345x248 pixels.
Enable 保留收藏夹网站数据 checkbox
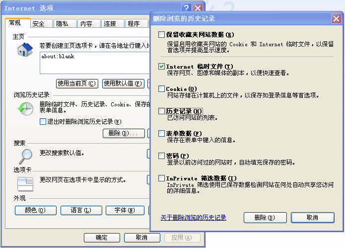pyautogui.click(x=161, y=35)
